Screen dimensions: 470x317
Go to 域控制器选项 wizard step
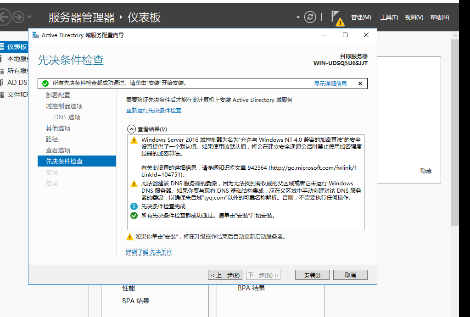64,106
